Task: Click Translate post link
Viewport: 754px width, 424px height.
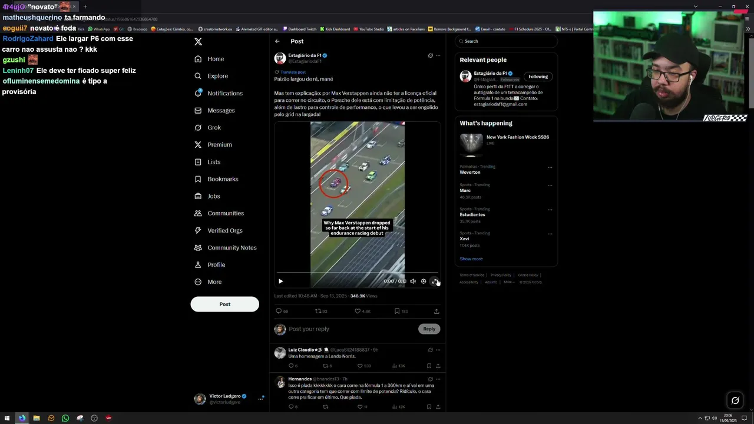Action: coord(293,72)
